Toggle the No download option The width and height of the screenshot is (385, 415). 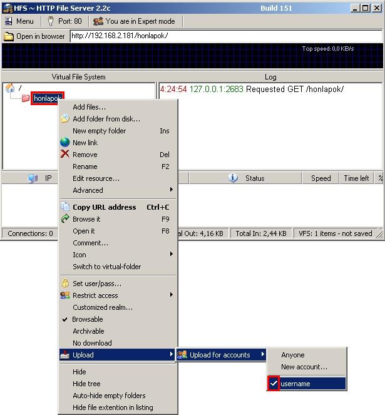click(118, 343)
